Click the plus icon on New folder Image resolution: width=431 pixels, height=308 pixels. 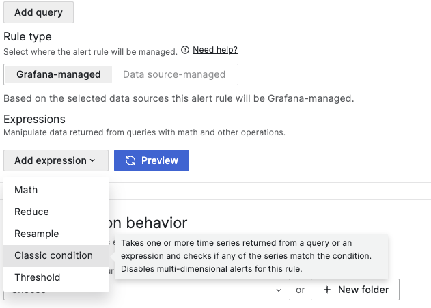(x=327, y=290)
